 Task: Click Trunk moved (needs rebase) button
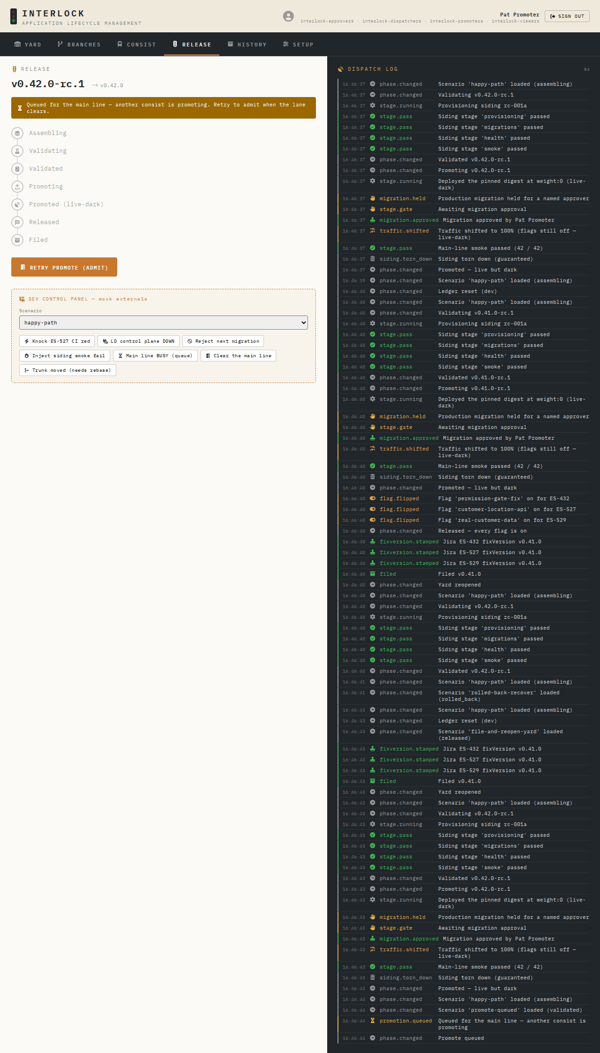pos(67,370)
